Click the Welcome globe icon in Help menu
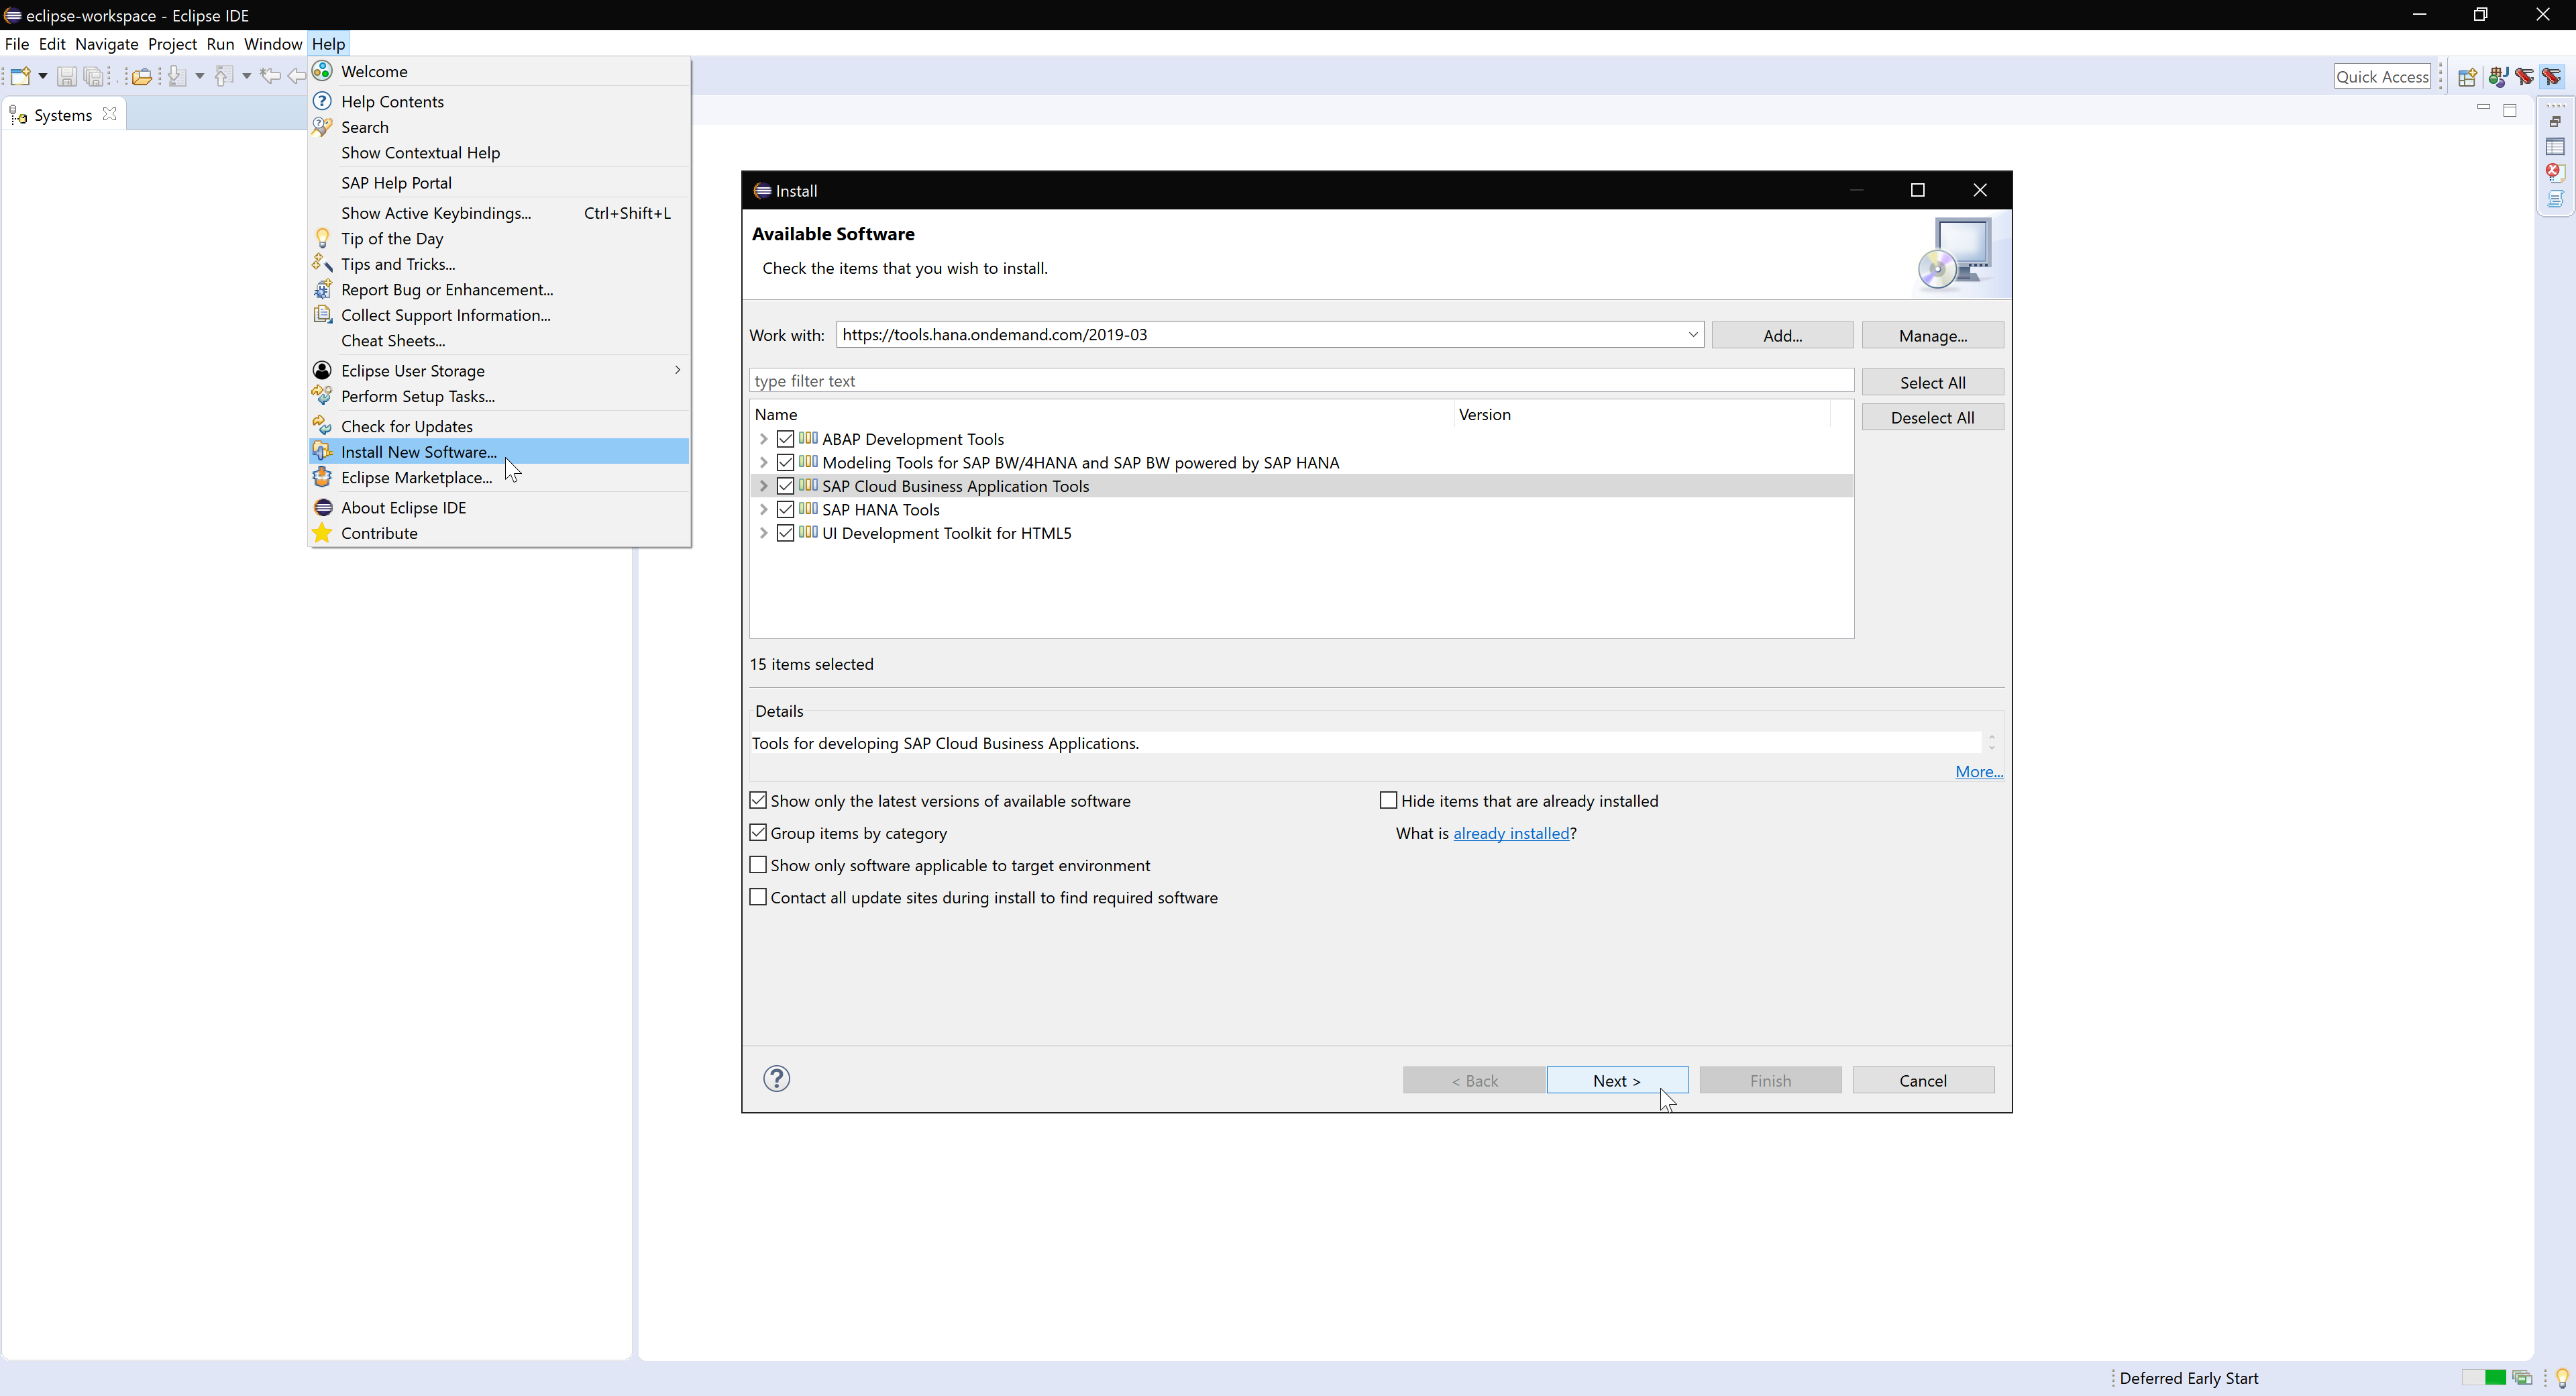This screenshot has height=1396, width=2576. pos(322,71)
